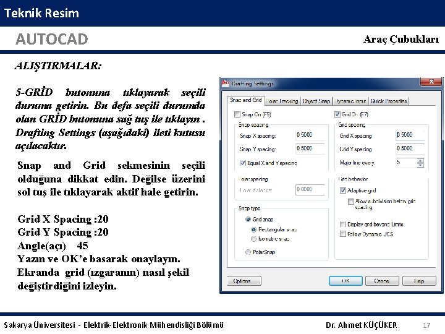Toggle the Grid On (F7) checkbox
This screenshot has height=334, width=445.
(x=337, y=114)
